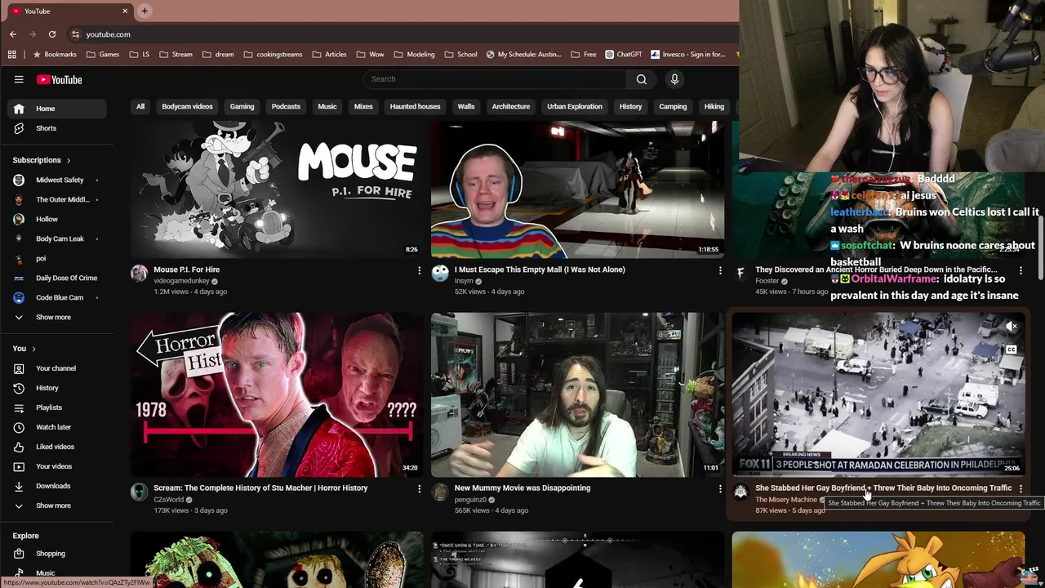Open Midwest Safety subscription
The image size is (1045, 588).
pos(56,180)
